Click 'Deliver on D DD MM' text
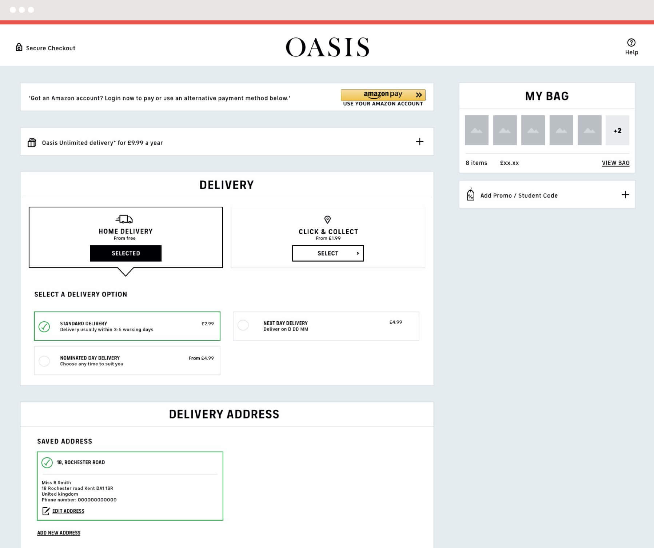Viewport: 654px width, 548px height. coord(286,329)
